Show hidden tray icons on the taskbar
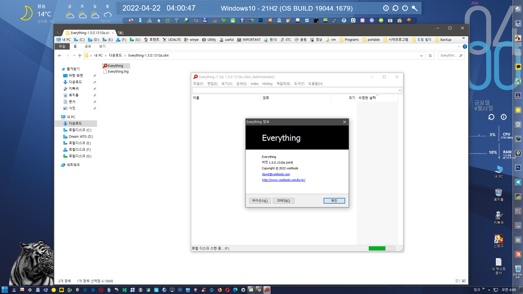 click(489, 290)
